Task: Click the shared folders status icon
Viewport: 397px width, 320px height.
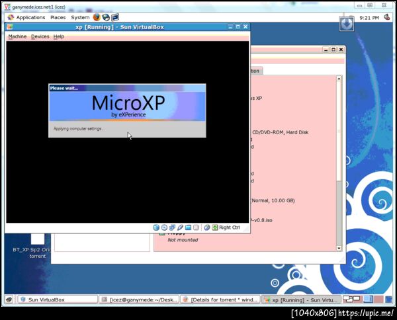Action: point(188,227)
